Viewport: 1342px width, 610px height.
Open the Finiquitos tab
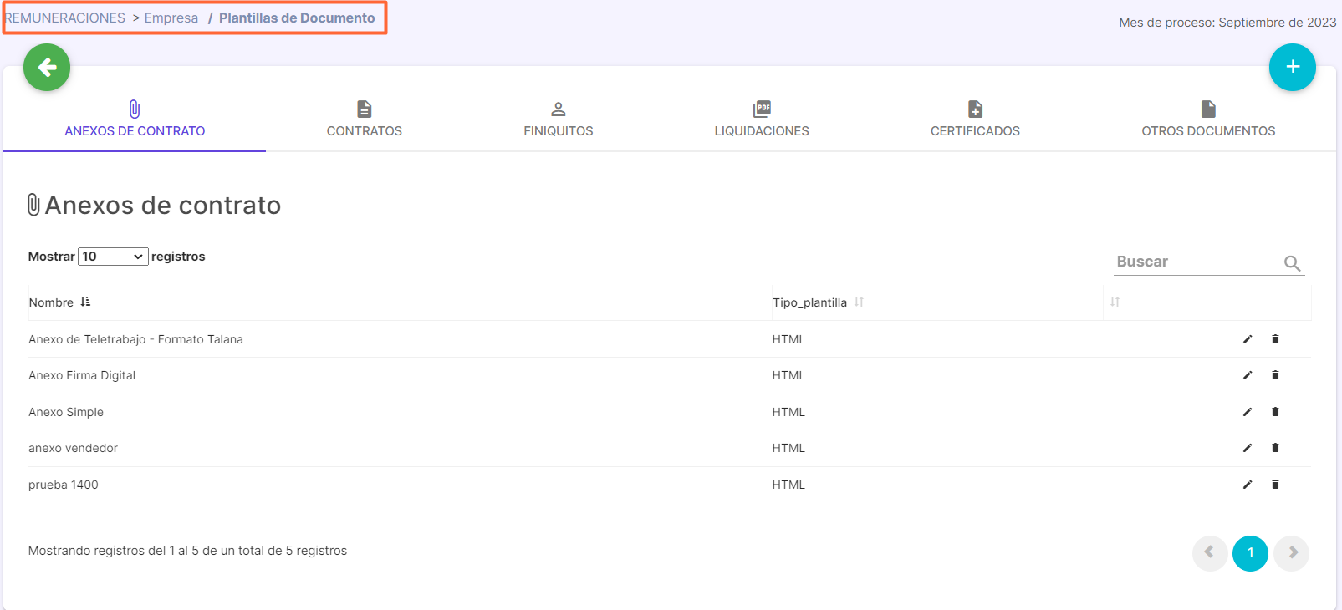click(x=559, y=119)
